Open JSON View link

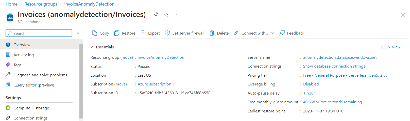coord(390,47)
